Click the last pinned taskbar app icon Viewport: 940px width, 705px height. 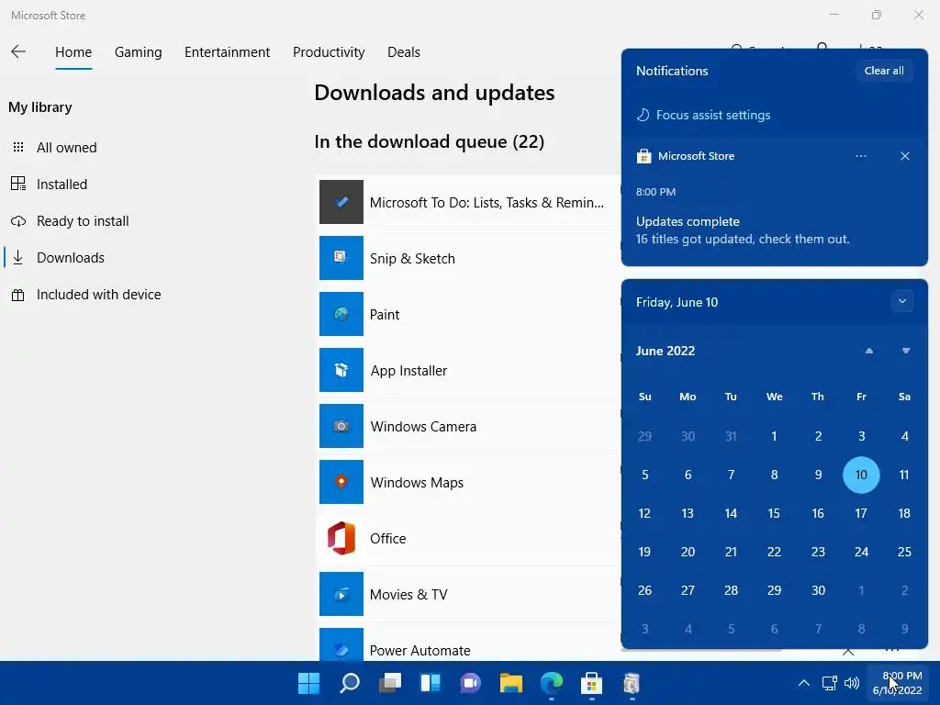click(x=632, y=683)
